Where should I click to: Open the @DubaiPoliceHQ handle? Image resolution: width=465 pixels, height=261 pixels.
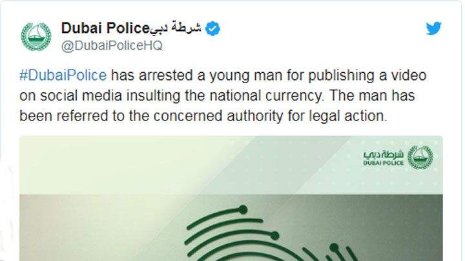(111, 45)
